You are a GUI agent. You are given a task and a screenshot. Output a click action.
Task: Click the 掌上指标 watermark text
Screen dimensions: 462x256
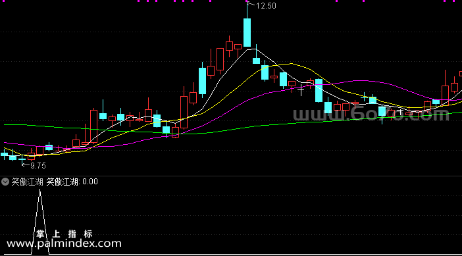(x=64, y=234)
